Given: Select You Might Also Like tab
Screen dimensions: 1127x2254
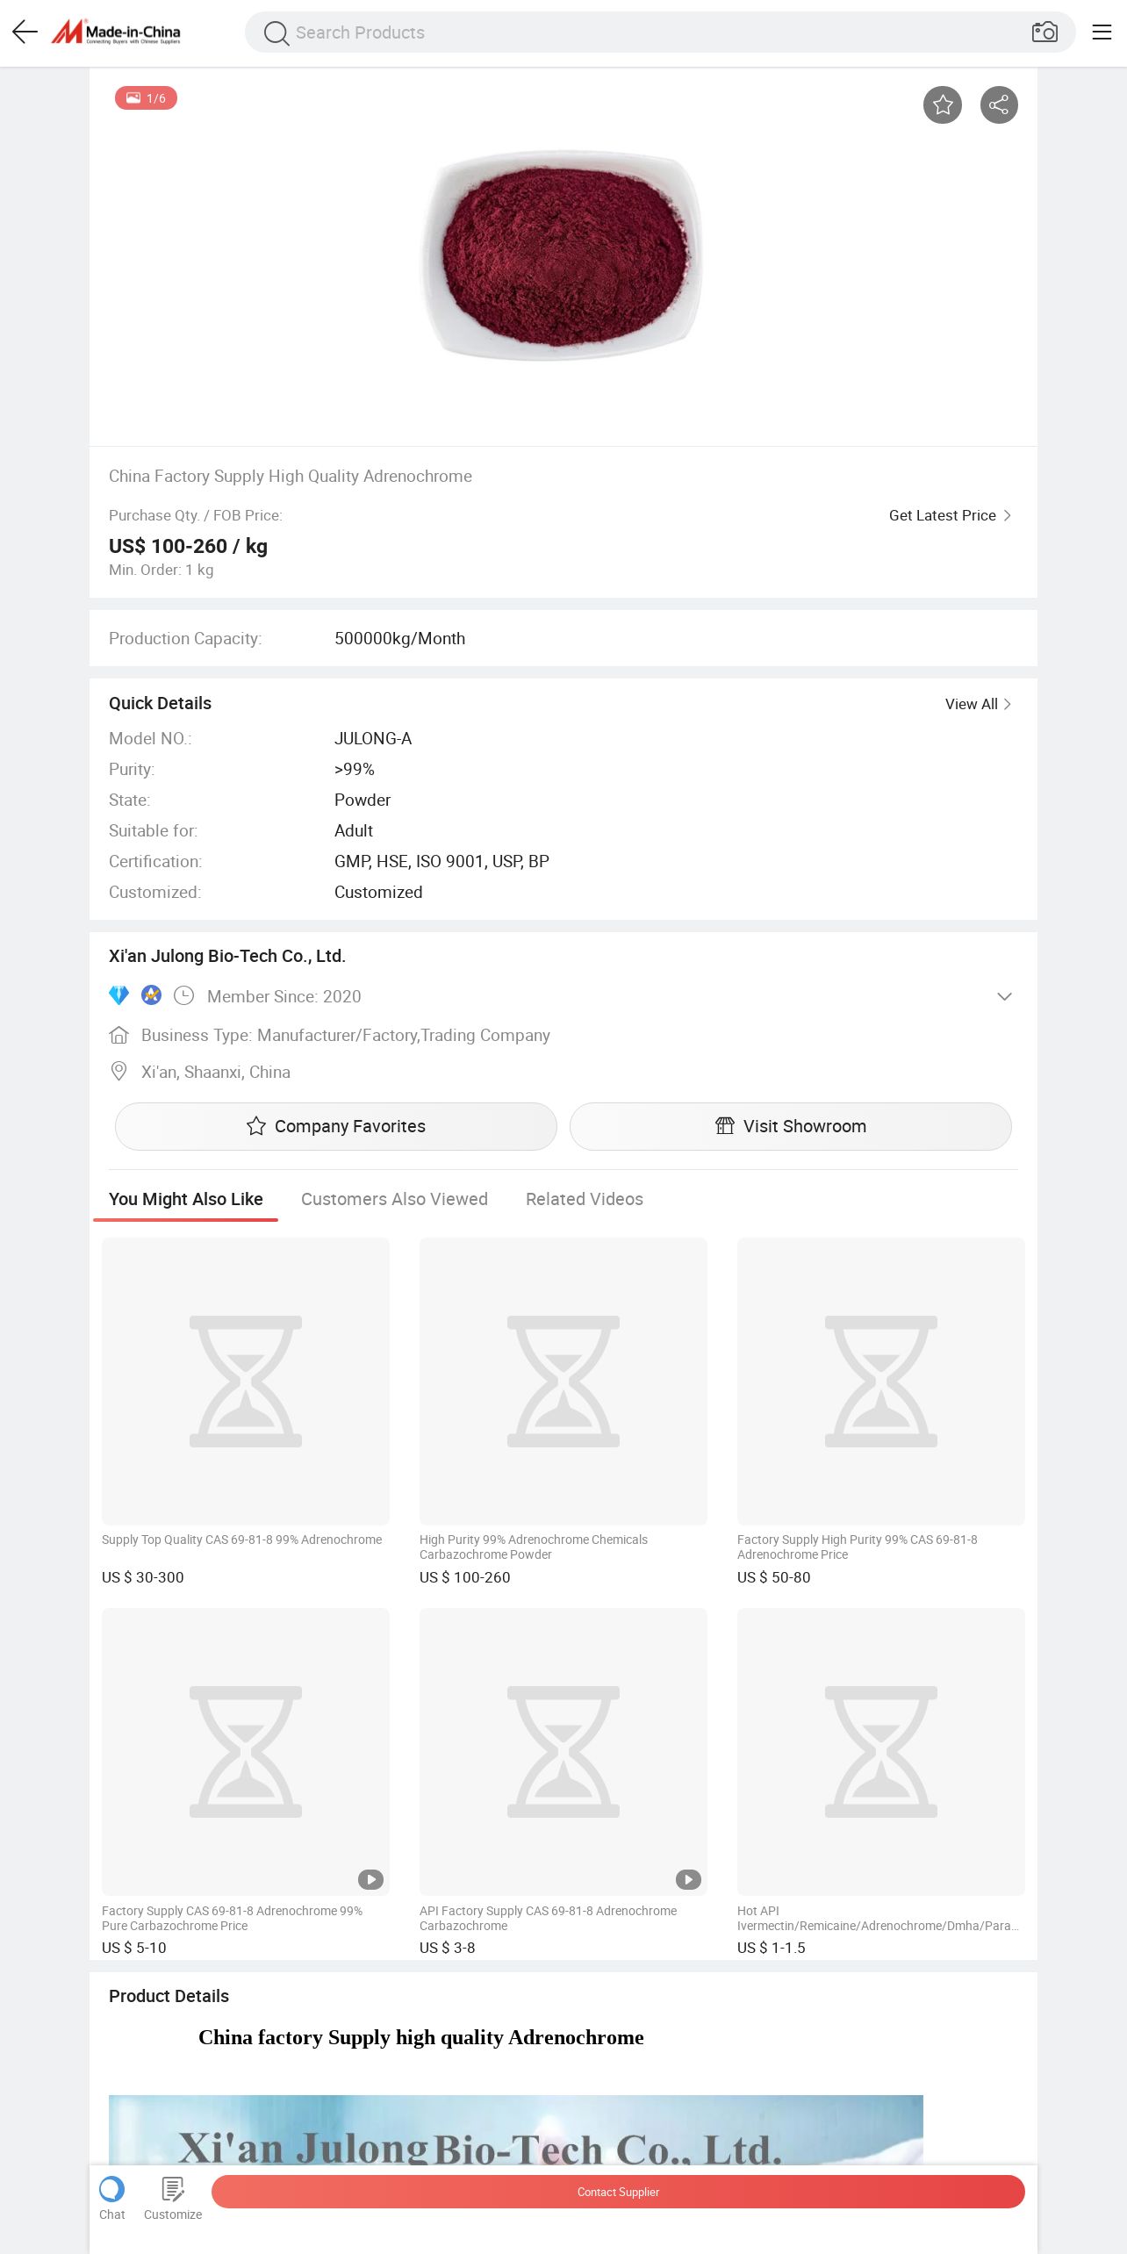Looking at the screenshot, I should pyautogui.click(x=186, y=1199).
